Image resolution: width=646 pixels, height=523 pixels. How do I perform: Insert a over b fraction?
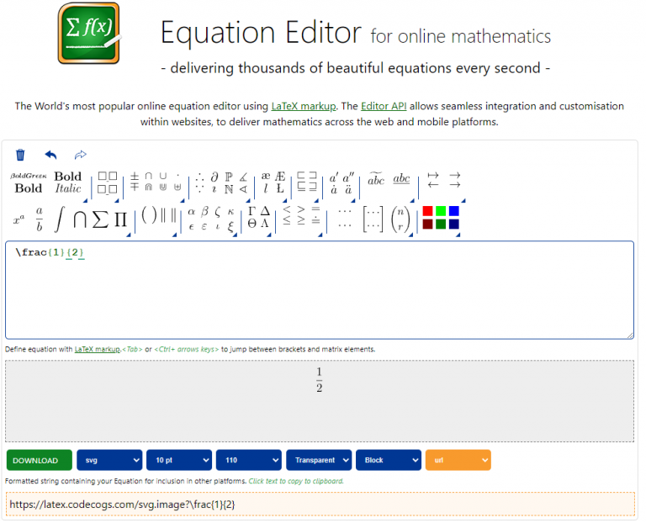[40, 219]
